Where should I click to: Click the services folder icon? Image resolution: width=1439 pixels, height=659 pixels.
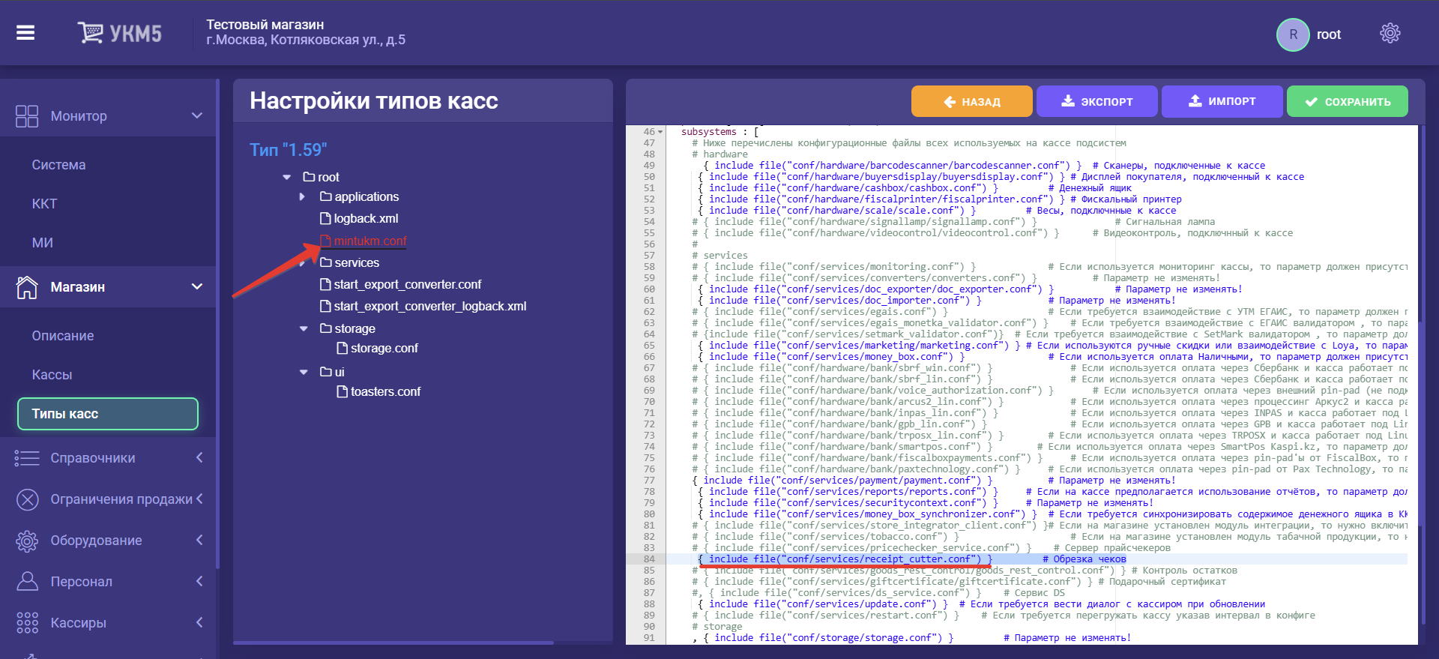pyautogui.click(x=325, y=262)
